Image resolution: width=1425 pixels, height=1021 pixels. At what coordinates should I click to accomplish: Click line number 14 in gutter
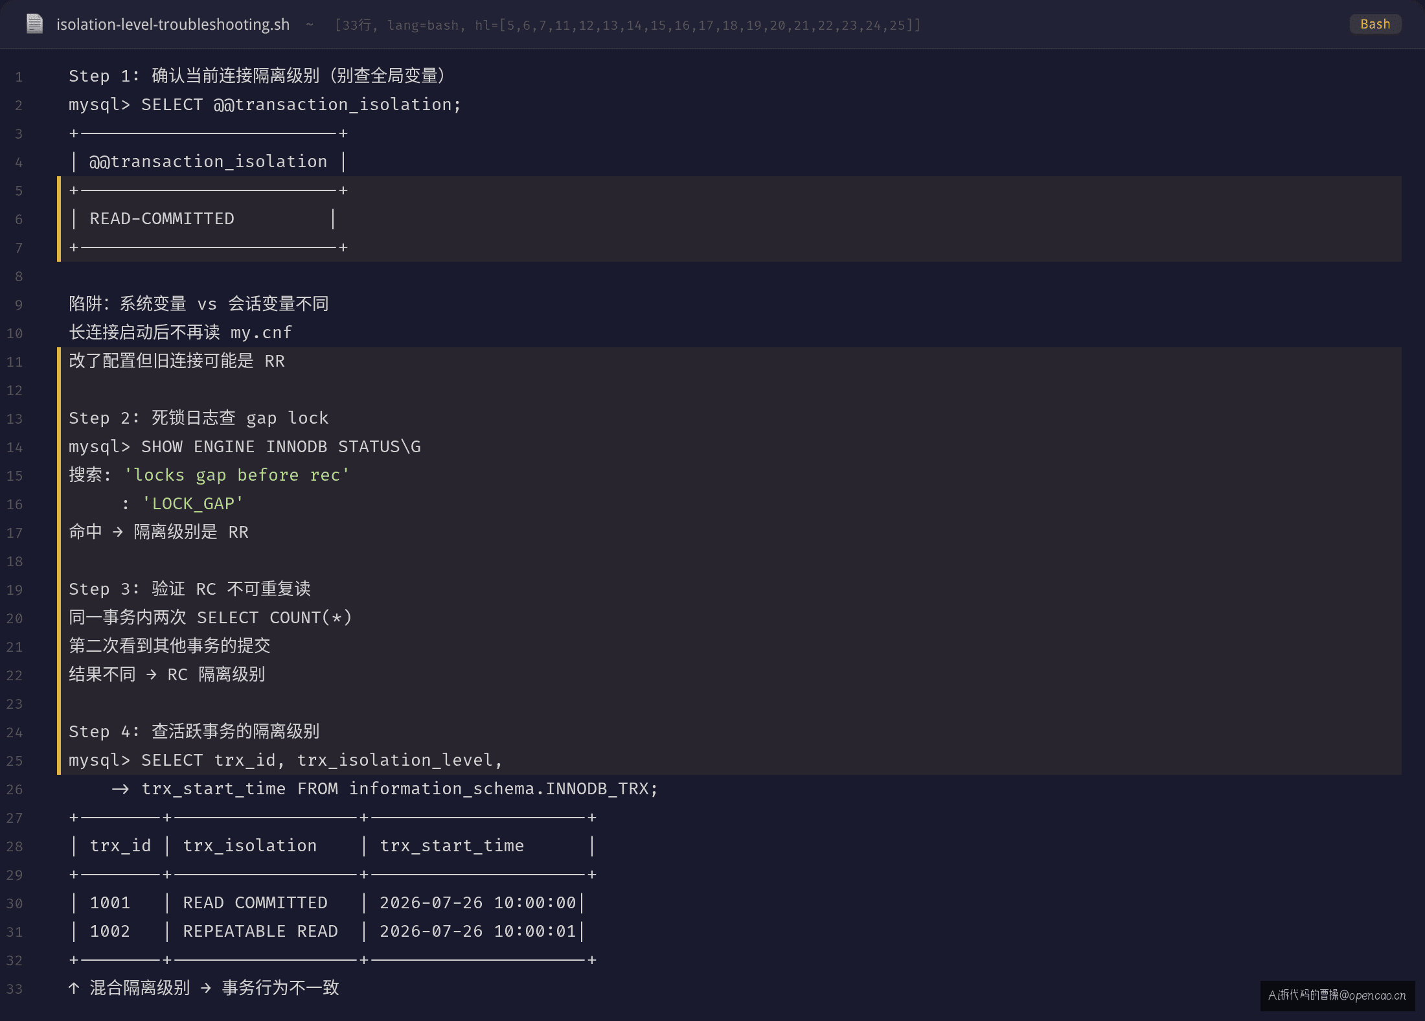pos(15,447)
